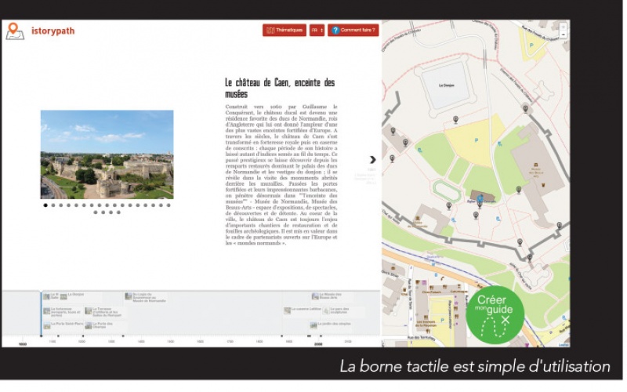Click the green Créer mon guide button

pyautogui.click(x=495, y=315)
